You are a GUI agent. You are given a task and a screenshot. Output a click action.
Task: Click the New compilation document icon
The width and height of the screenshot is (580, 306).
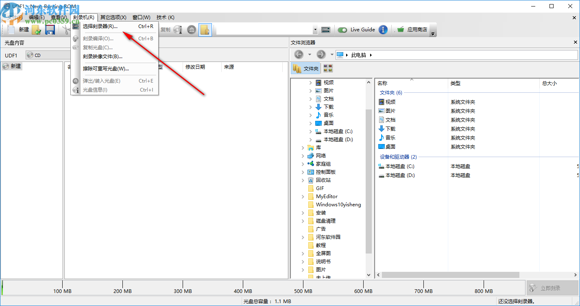[x=11, y=30]
